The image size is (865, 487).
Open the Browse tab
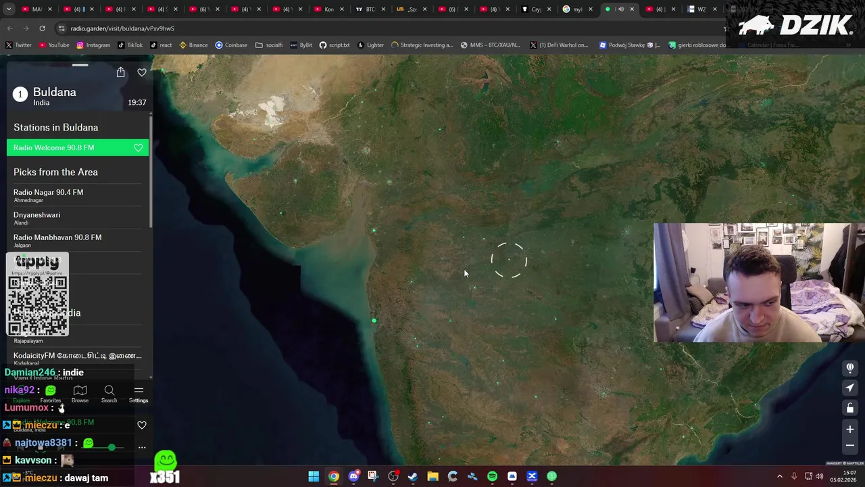click(80, 394)
